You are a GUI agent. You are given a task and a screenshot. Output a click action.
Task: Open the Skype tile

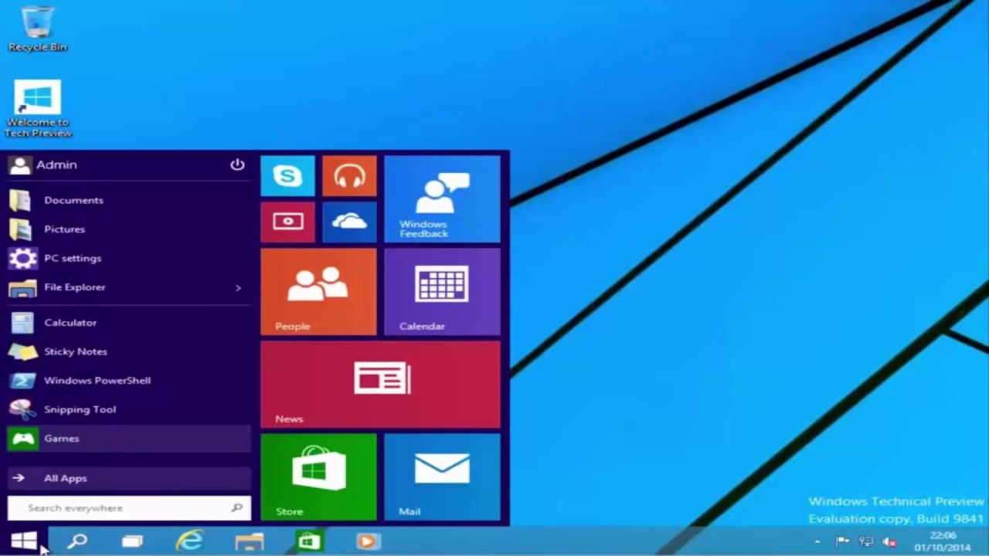pyautogui.click(x=287, y=176)
